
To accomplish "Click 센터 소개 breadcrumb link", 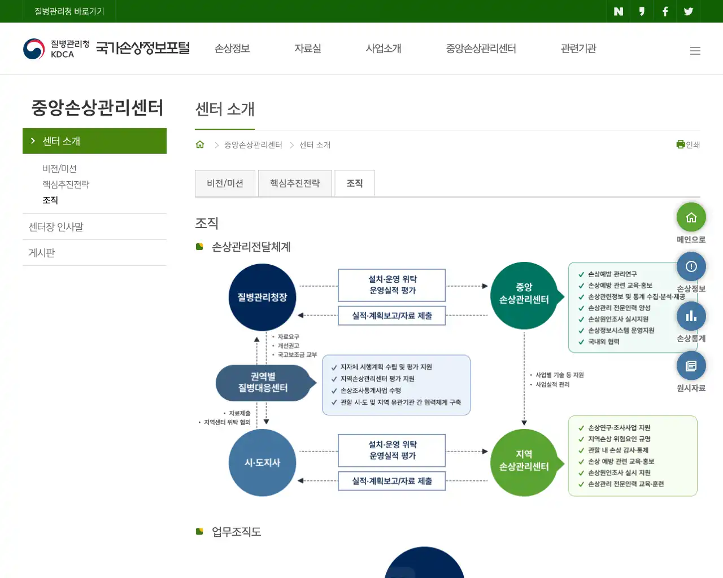I will tap(315, 145).
